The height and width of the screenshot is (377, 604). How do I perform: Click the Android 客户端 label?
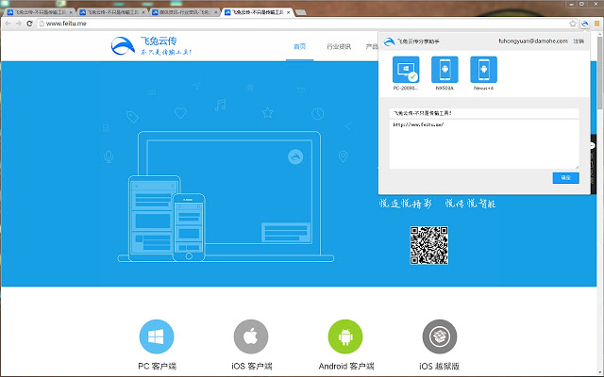point(346,366)
